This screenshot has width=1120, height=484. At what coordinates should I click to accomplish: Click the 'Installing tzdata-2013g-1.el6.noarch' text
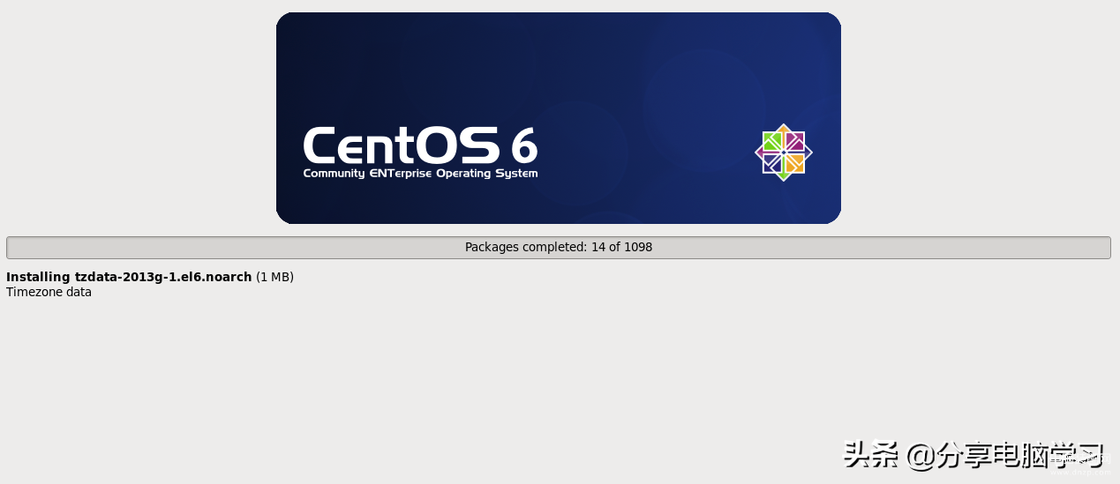coord(129,277)
